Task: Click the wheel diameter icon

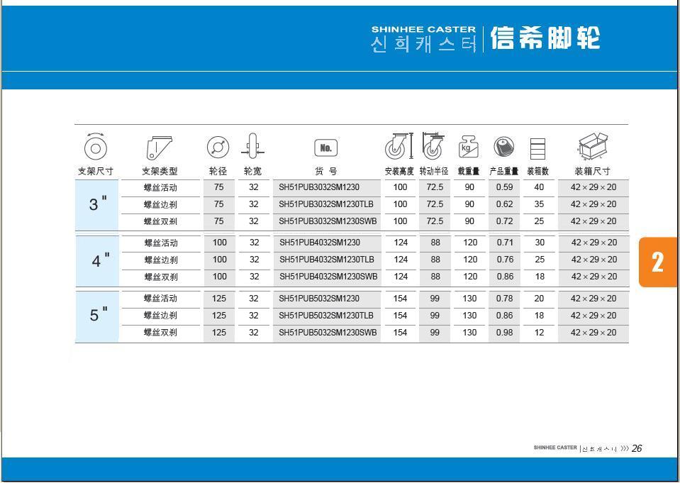Action: tap(218, 148)
